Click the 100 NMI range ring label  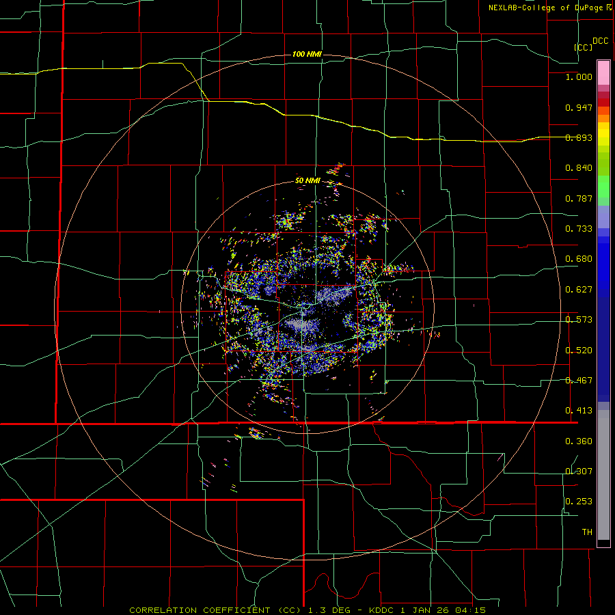pos(307,54)
